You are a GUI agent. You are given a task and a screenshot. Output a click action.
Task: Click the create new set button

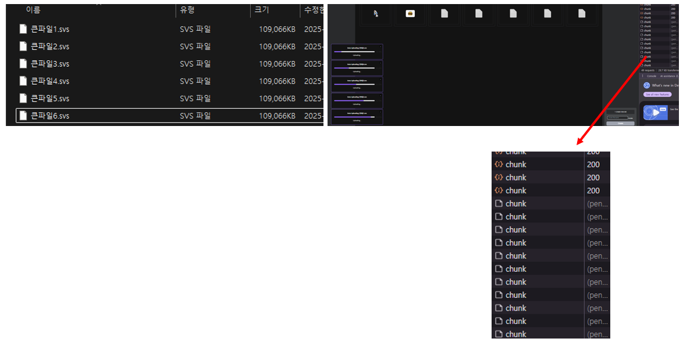click(620, 111)
